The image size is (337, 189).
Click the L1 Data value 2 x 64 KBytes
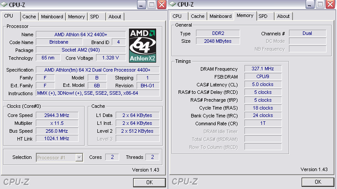click(x=138, y=115)
